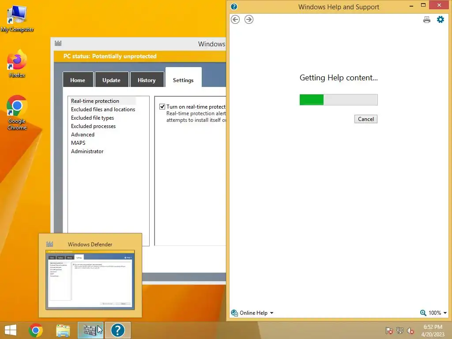Click the Windows Defender title bar icon
Viewport: 452px width, 339px height.
pyautogui.click(x=58, y=44)
